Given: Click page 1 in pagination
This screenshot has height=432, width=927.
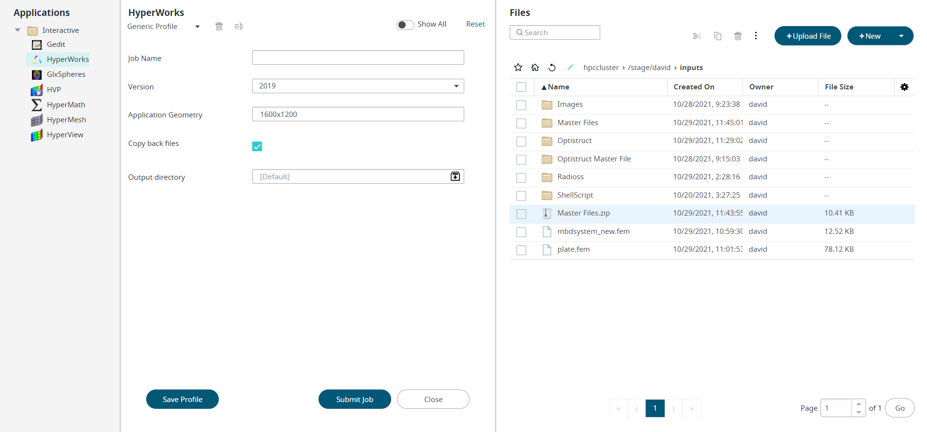Looking at the screenshot, I should [x=655, y=408].
